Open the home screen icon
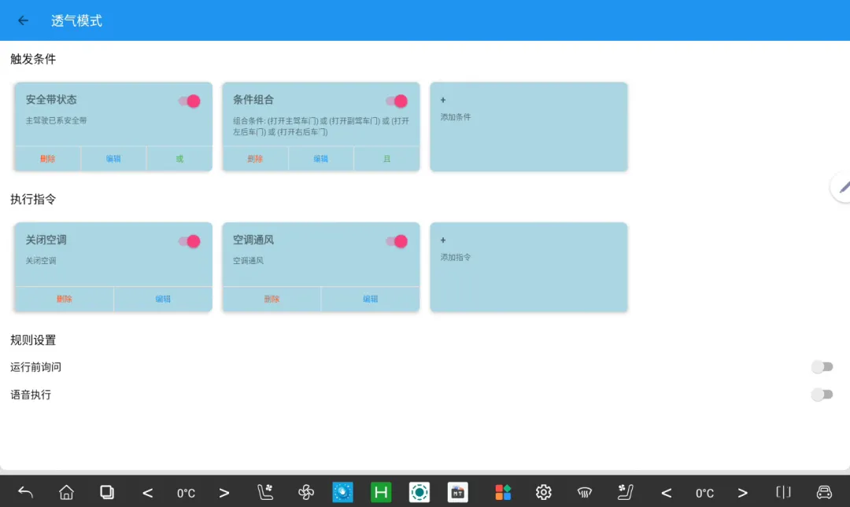This screenshot has height=507, width=850. click(x=66, y=492)
